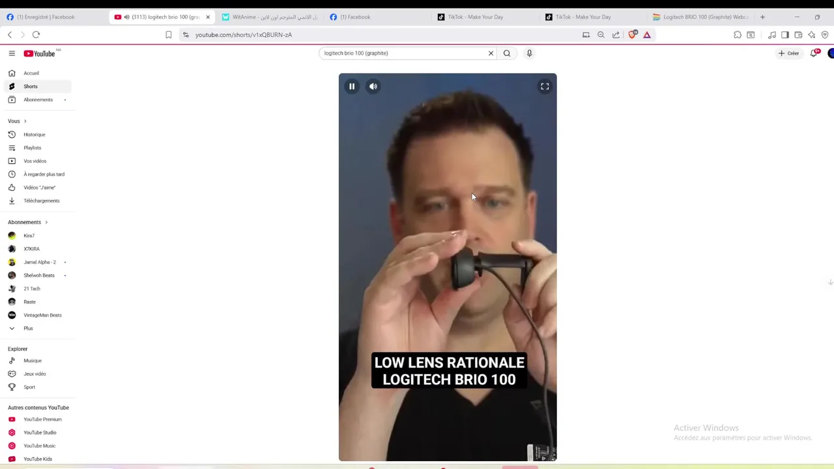
Task: Open Jeux vidéo under Explorer
Action: tap(38, 374)
